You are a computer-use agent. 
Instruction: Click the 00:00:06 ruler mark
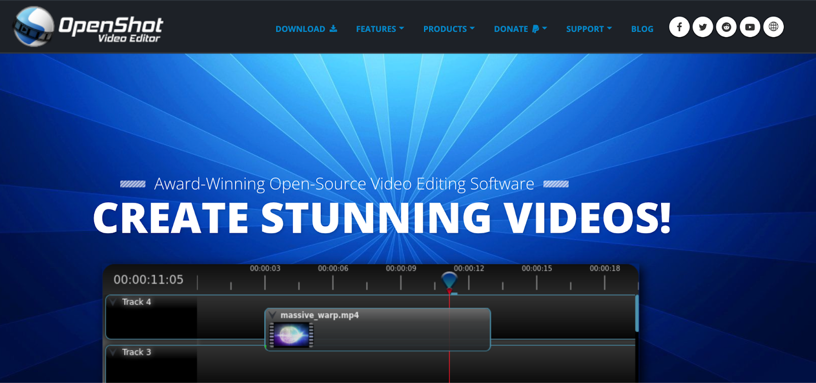(x=333, y=268)
